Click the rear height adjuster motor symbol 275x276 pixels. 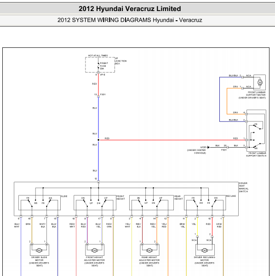click(x=149, y=250)
